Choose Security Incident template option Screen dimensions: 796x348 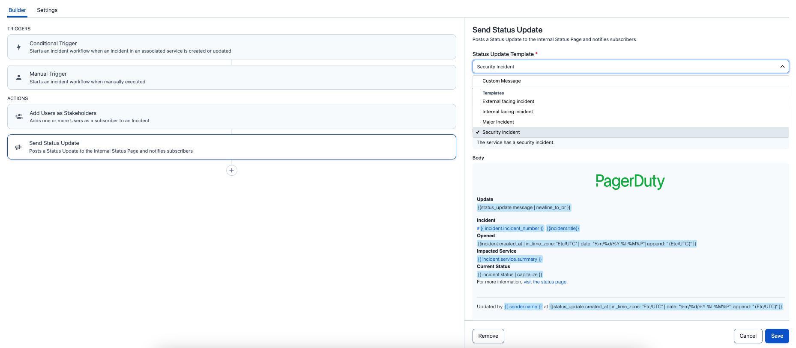pyautogui.click(x=631, y=132)
